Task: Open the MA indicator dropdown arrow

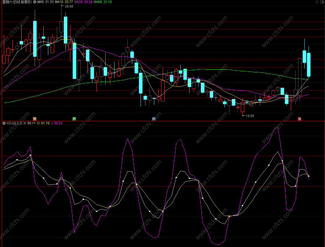Action: 34,2
